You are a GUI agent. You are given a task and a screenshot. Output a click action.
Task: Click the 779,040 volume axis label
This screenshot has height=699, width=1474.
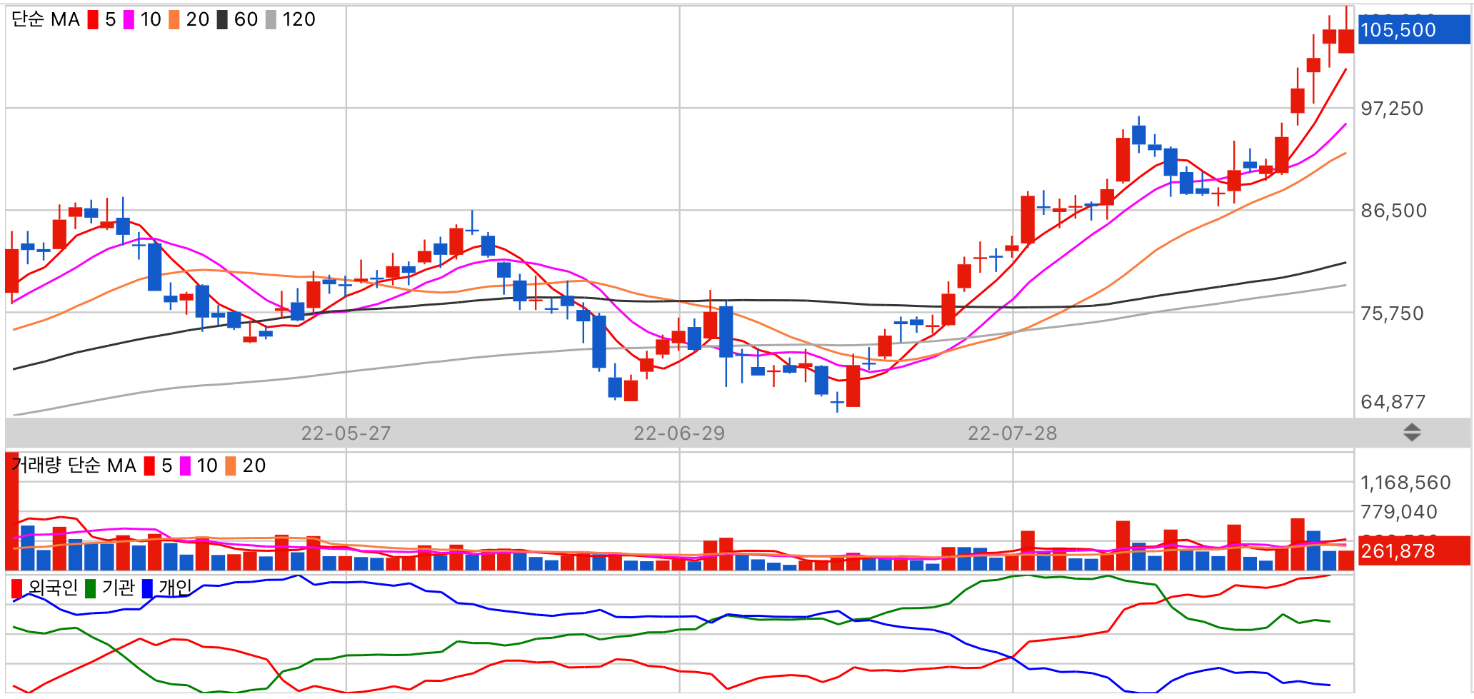pyautogui.click(x=1398, y=512)
